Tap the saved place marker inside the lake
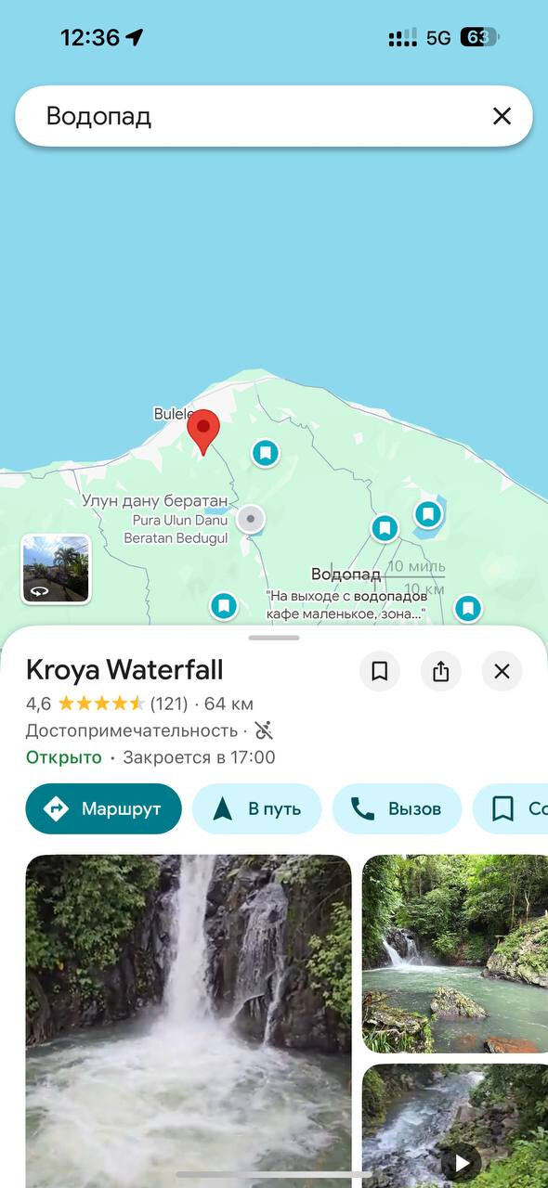This screenshot has height=1188, width=548. click(427, 513)
